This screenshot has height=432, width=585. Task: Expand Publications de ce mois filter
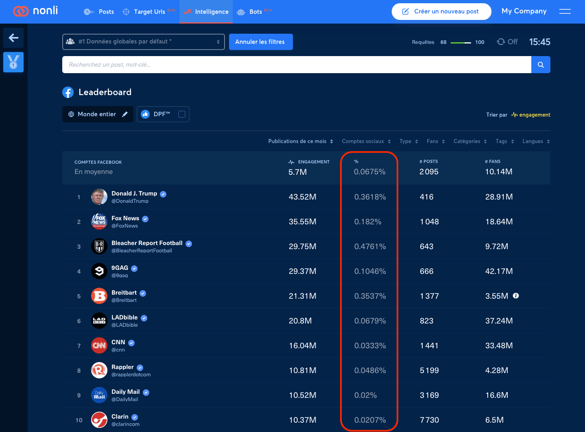pyautogui.click(x=301, y=141)
